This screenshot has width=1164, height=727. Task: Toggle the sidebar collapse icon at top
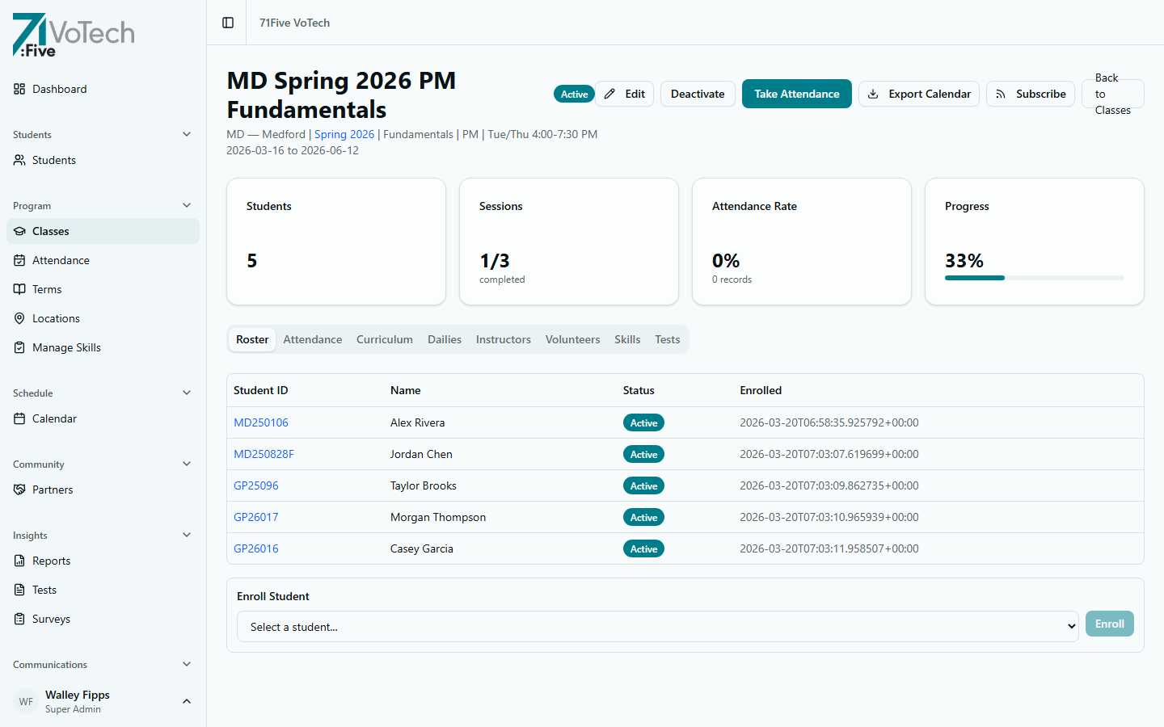click(x=226, y=23)
